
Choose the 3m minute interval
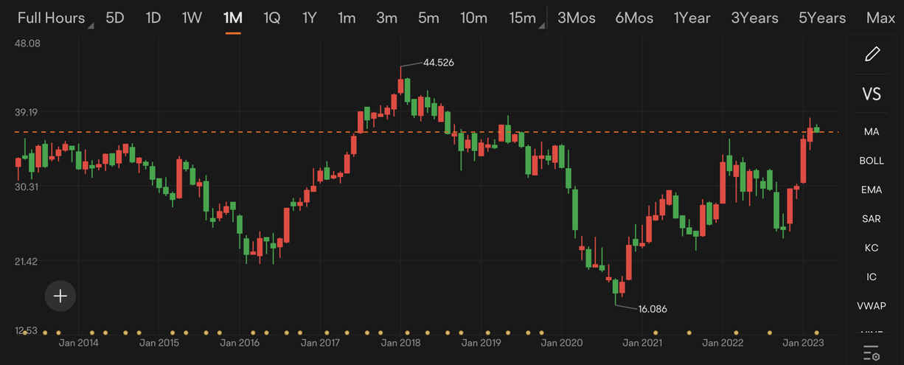[x=386, y=18]
